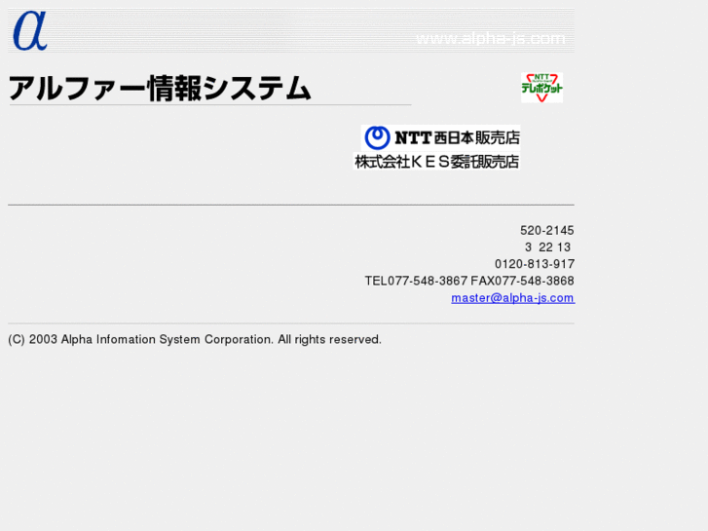The height and width of the screenshot is (531, 708).
Task: Click the NTT West Japan dealer logo
Action: (x=441, y=137)
